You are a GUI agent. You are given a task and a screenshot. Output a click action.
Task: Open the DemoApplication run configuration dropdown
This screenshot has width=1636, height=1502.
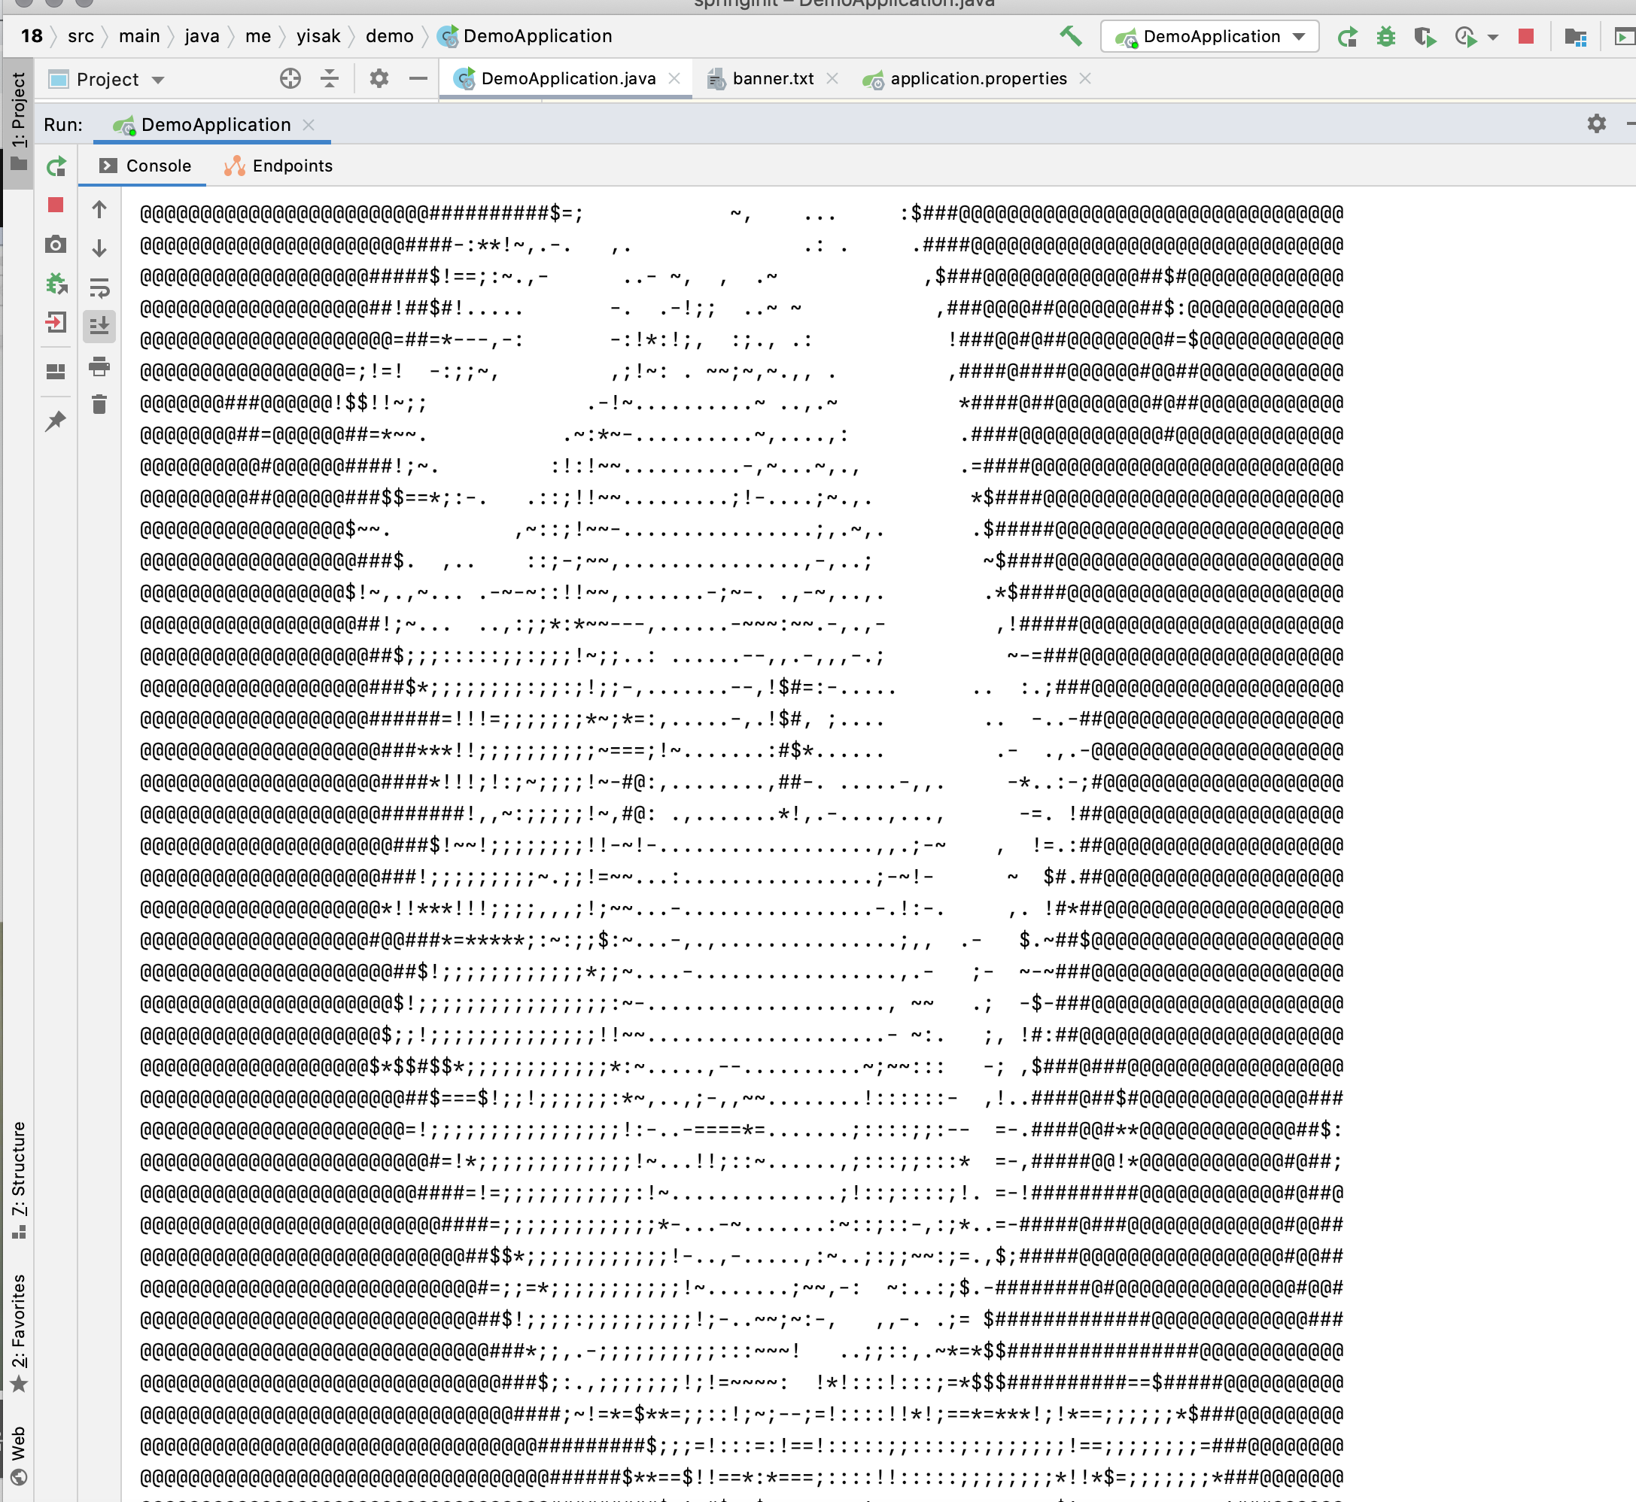[x=1209, y=37]
